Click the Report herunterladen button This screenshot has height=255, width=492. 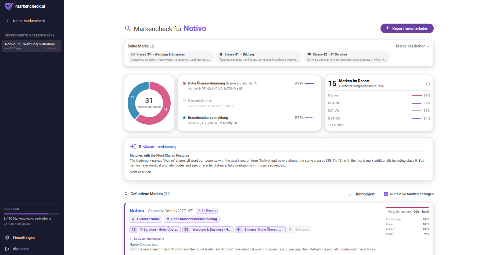[x=407, y=28]
